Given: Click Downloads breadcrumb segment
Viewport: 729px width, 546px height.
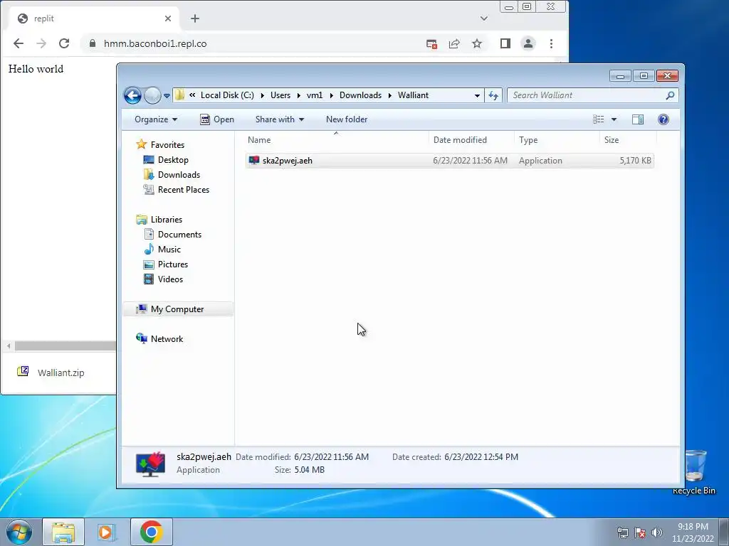Looking at the screenshot, I should coord(360,95).
